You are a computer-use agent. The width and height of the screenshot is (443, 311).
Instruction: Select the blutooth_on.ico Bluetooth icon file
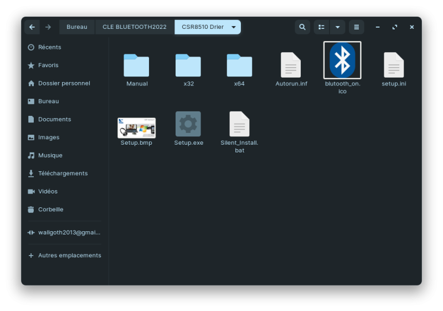tap(342, 60)
